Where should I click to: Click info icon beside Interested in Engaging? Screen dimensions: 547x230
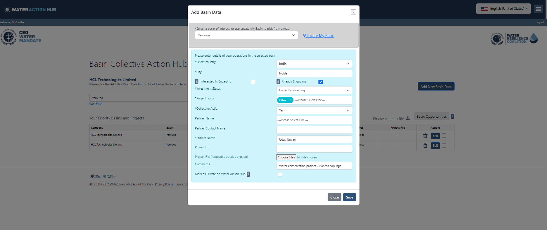(x=197, y=82)
